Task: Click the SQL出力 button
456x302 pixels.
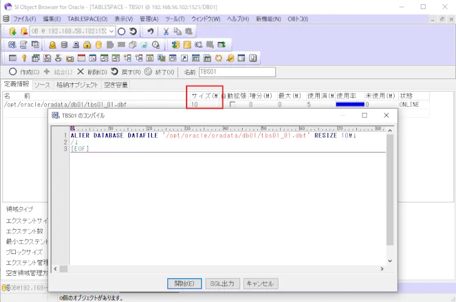Action: (x=223, y=283)
